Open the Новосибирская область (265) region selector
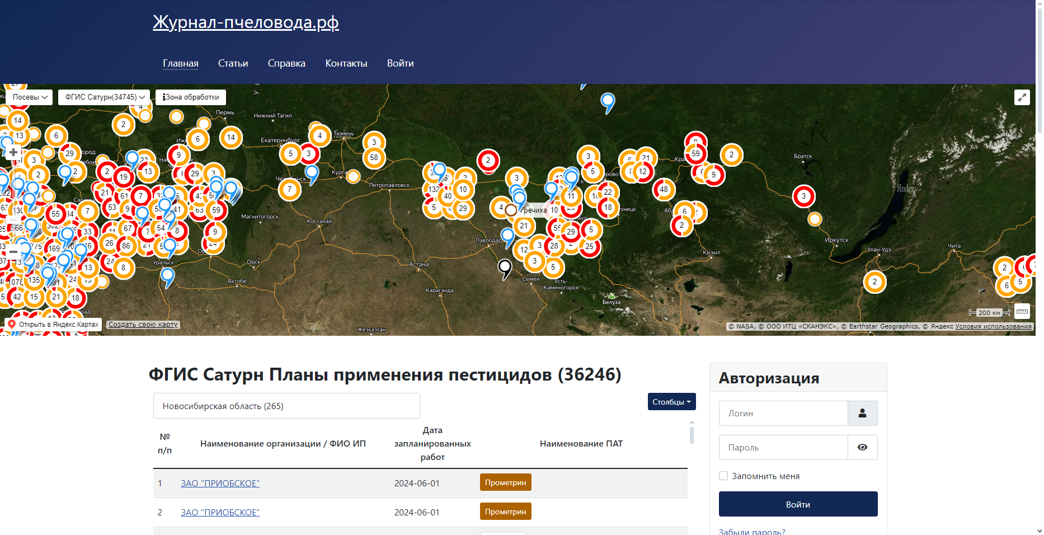 click(286, 406)
